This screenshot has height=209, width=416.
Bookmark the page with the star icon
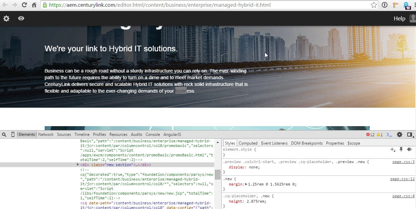(374, 5)
